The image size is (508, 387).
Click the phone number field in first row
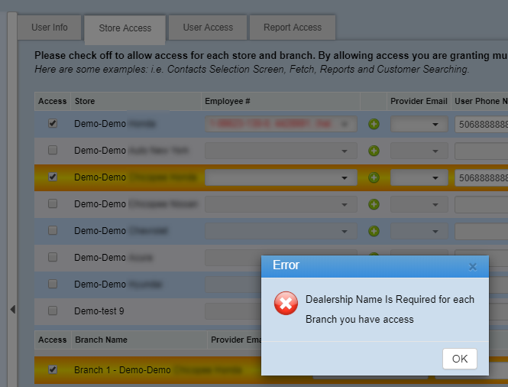(x=481, y=124)
